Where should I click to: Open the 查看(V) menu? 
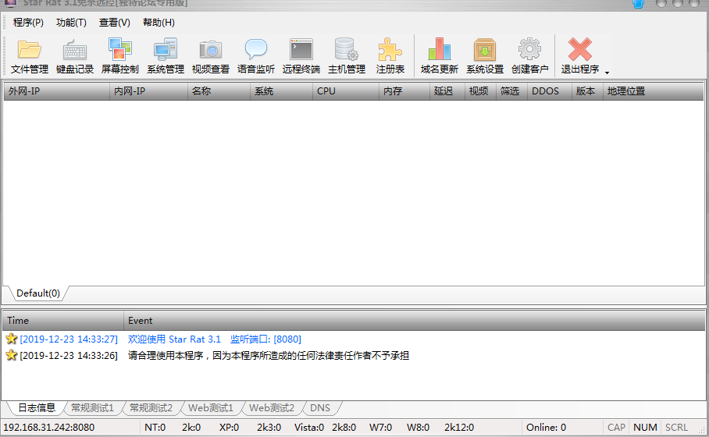coord(115,23)
